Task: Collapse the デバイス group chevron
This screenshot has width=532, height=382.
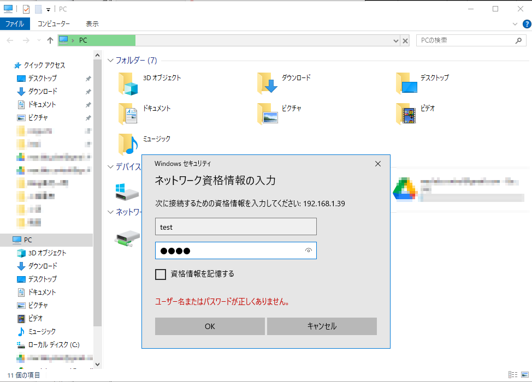Action: point(110,167)
